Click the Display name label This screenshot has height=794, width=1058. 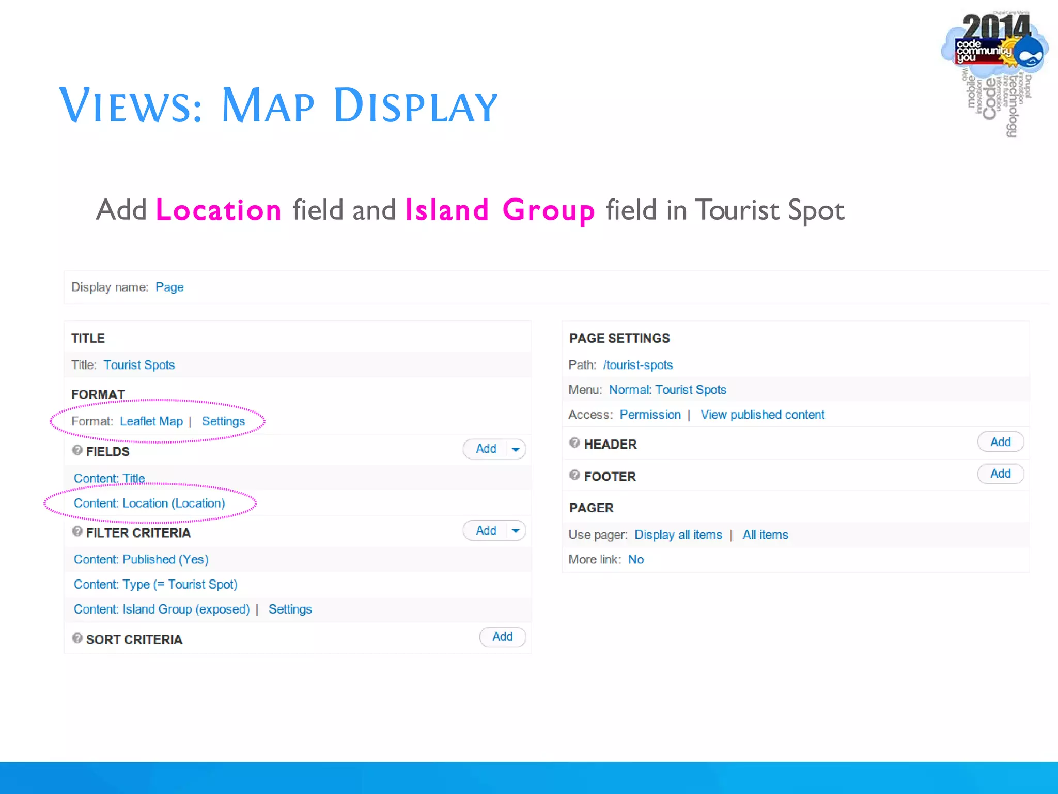110,287
